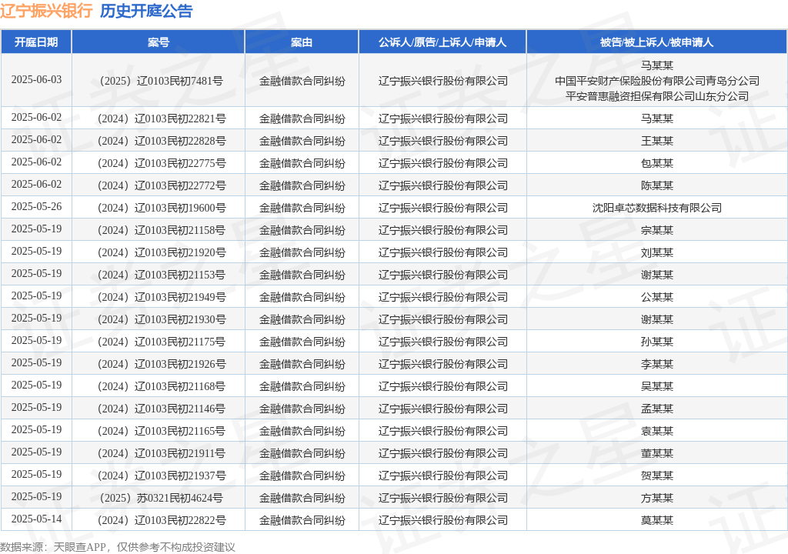Click defendant 中国平安财产保险股份有限公司青岛分公司

tap(657, 81)
